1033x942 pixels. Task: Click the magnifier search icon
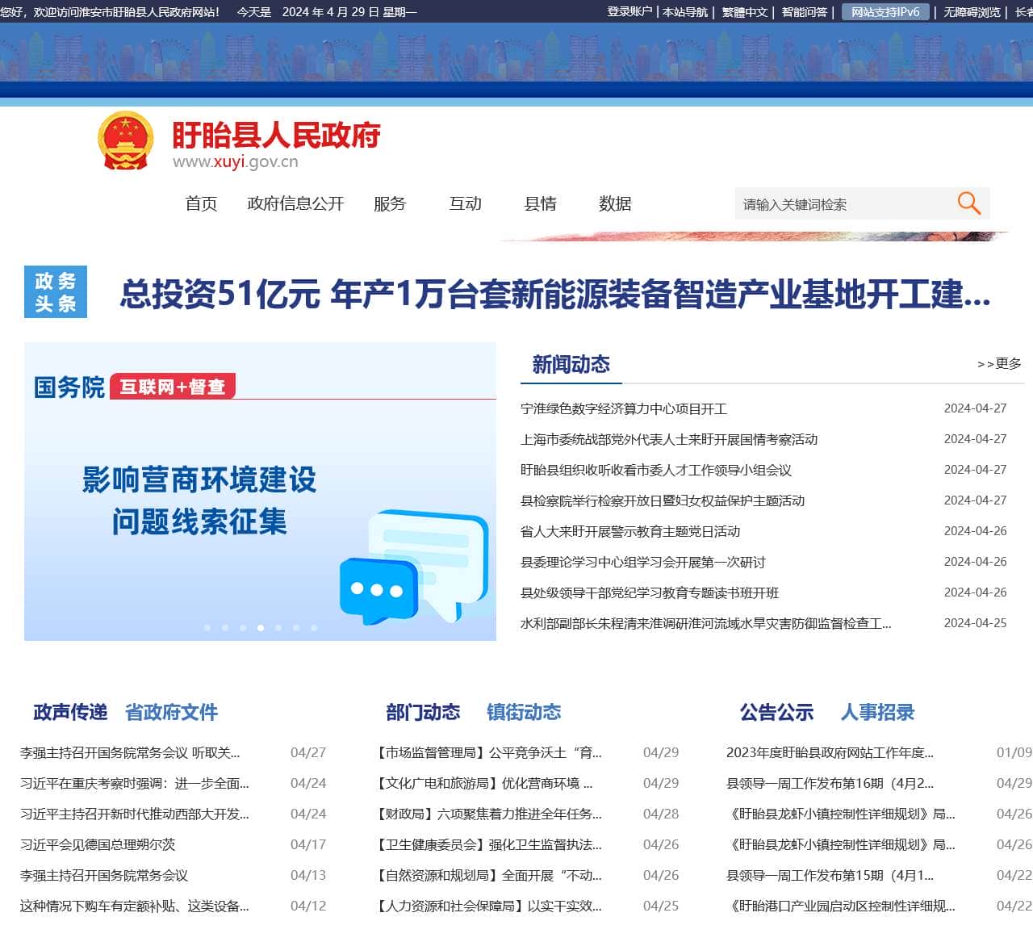(968, 203)
